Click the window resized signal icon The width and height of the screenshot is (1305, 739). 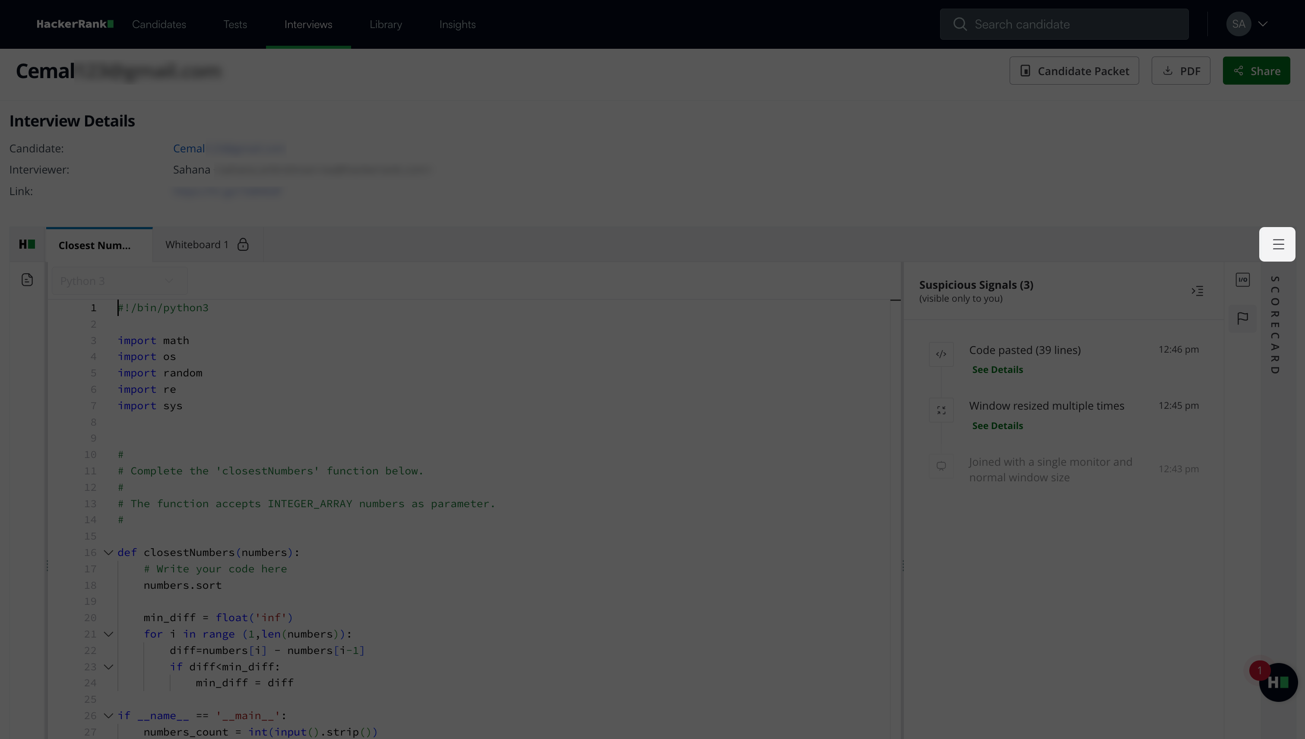tap(941, 410)
